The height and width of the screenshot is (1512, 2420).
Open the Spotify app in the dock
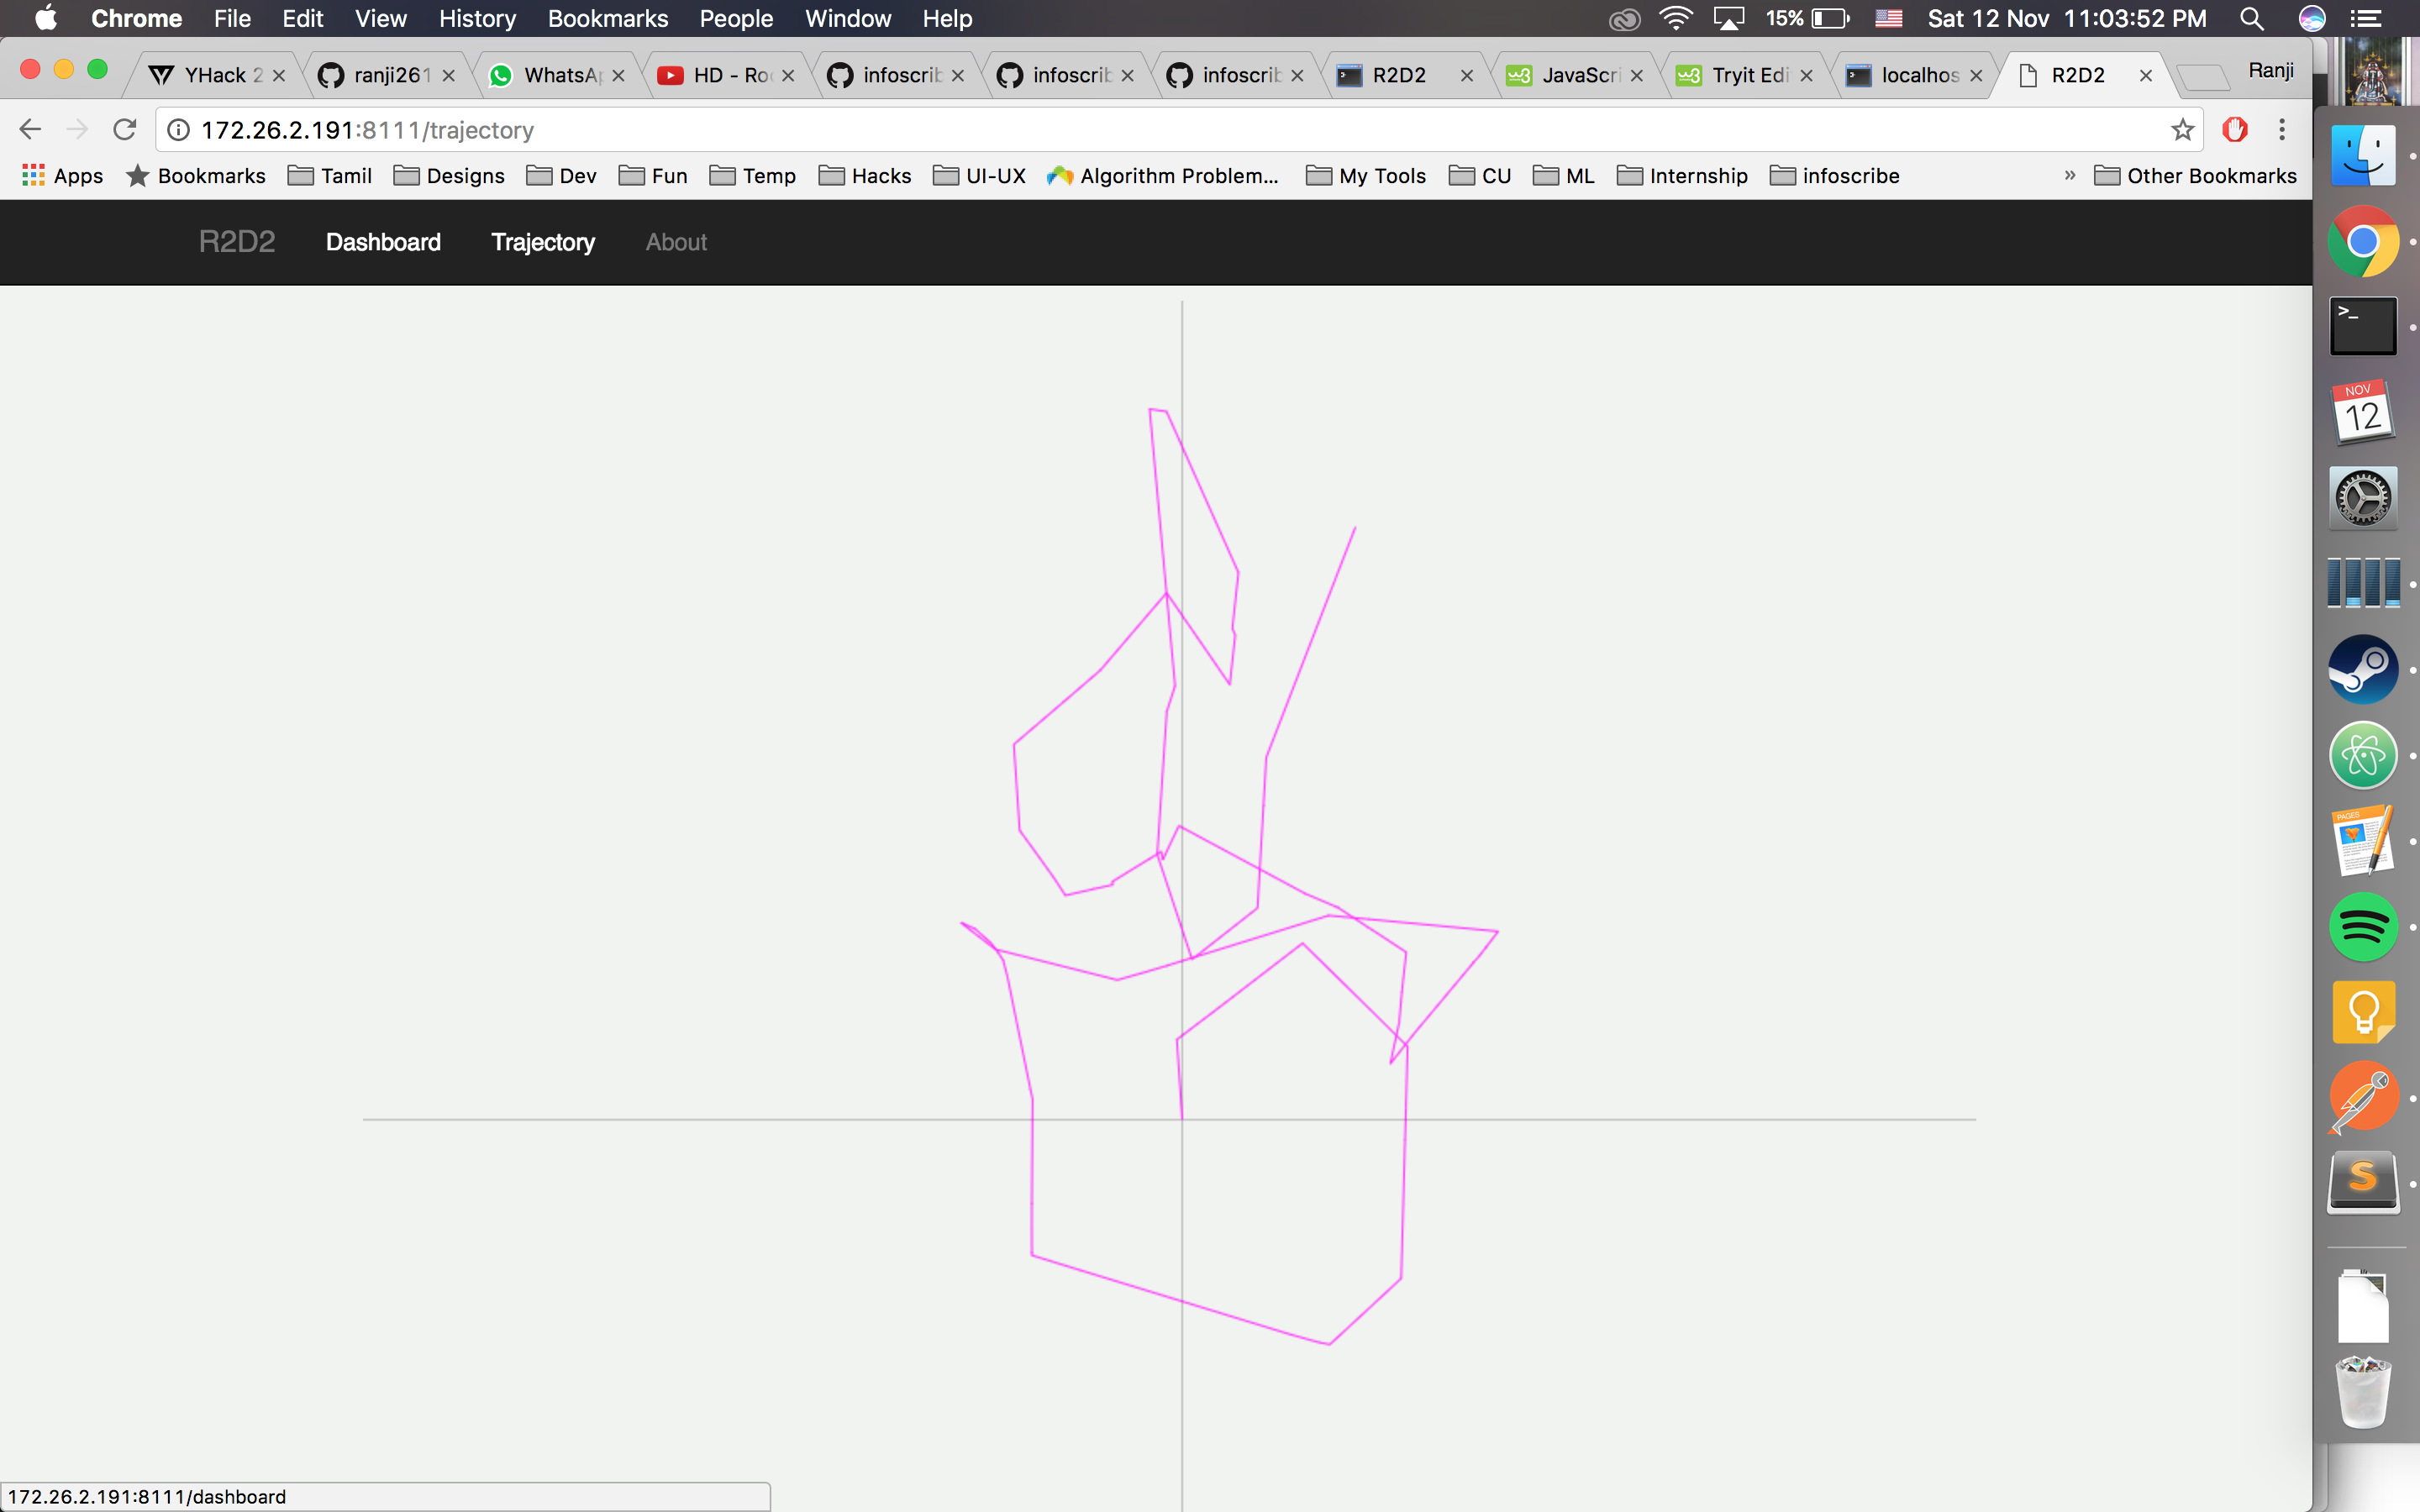pyautogui.click(x=2363, y=927)
